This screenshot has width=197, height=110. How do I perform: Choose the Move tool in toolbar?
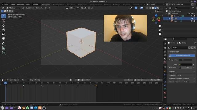tap(3, 25)
